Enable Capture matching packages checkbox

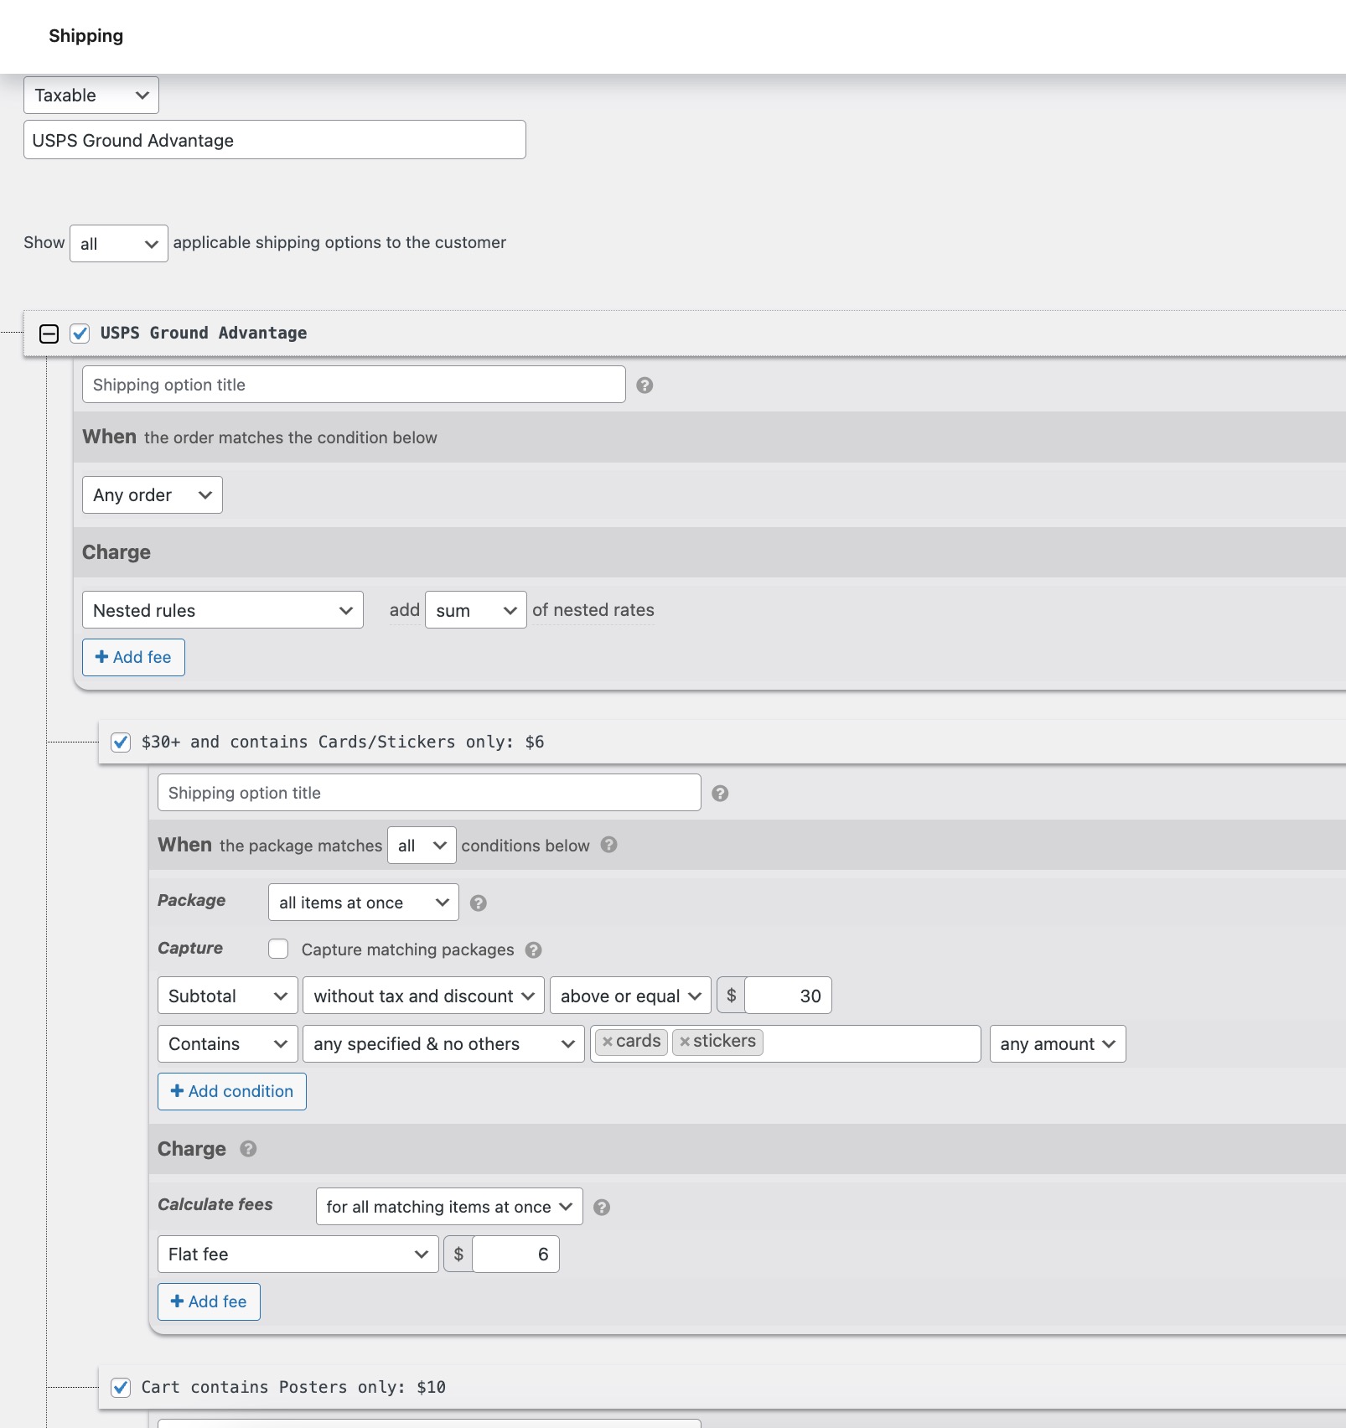click(x=278, y=949)
